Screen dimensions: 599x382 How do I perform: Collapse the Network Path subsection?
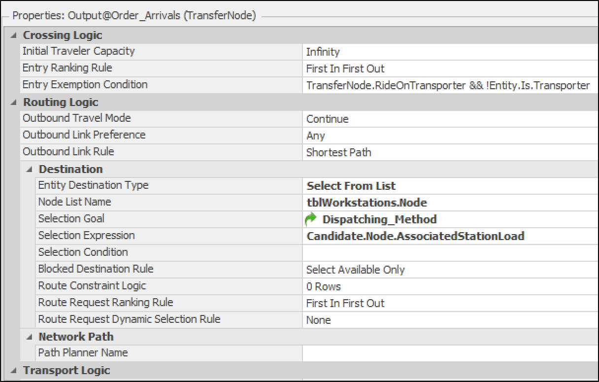pyautogui.click(x=30, y=337)
